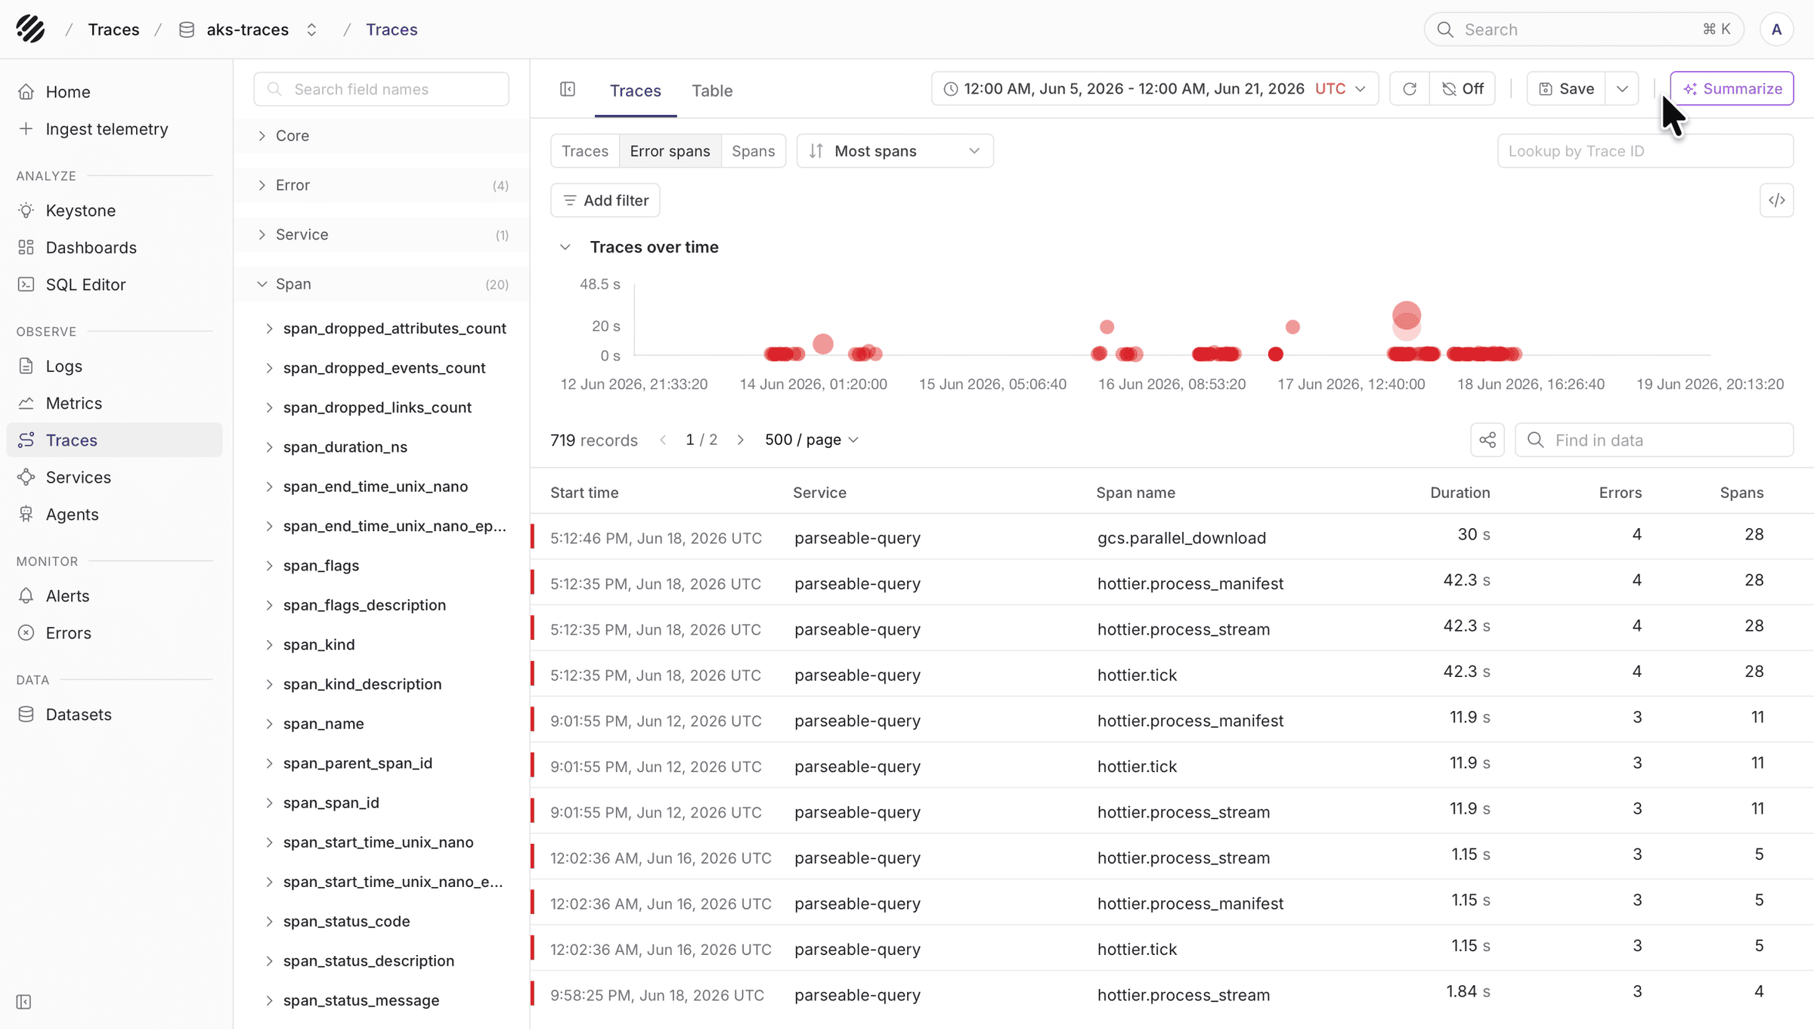Collapse the left sidebar
The image size is (1814, 1029).
[24, 1002]
